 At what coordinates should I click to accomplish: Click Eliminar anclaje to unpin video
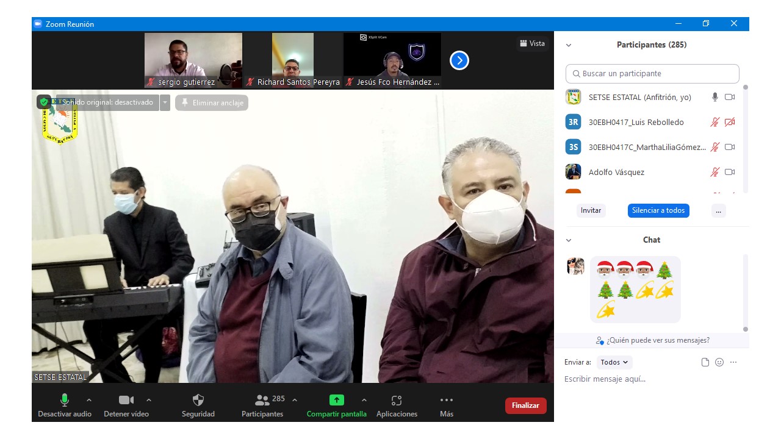point(212,102)
